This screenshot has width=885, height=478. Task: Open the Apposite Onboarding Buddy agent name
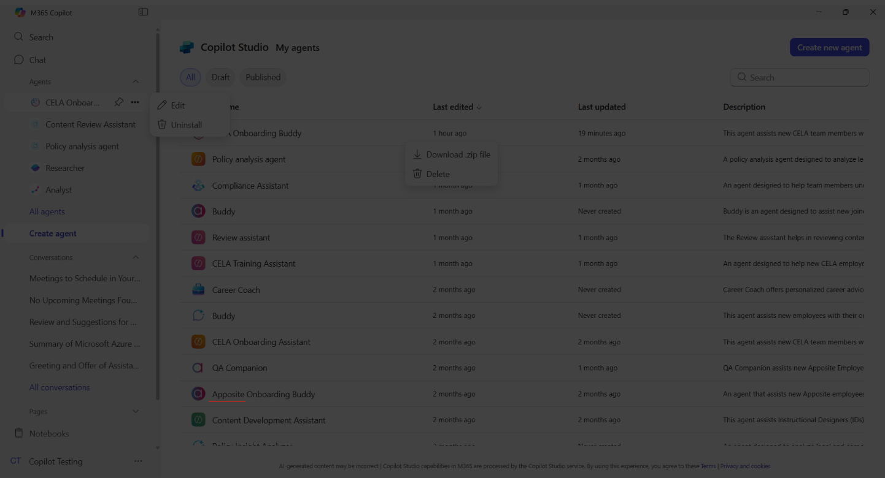coord(263,394)
